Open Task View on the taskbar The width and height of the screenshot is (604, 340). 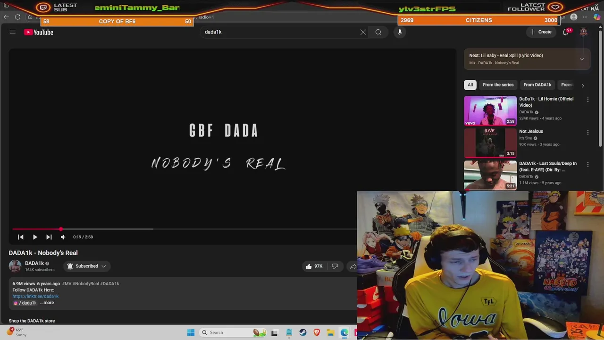[275, 332]
